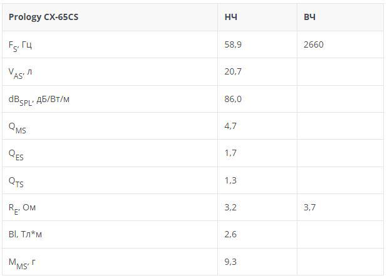Select the 58,9 value cell
The width and height of the screenshot is (387, 278).
[x=233, y=44]
